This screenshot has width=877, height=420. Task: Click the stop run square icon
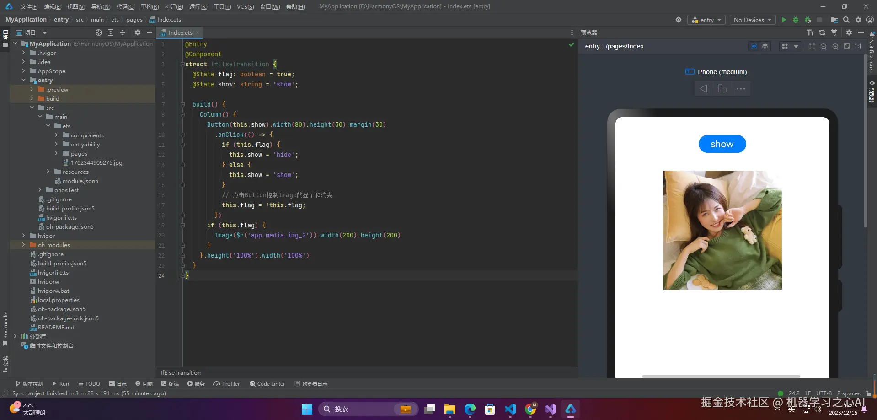819,20
